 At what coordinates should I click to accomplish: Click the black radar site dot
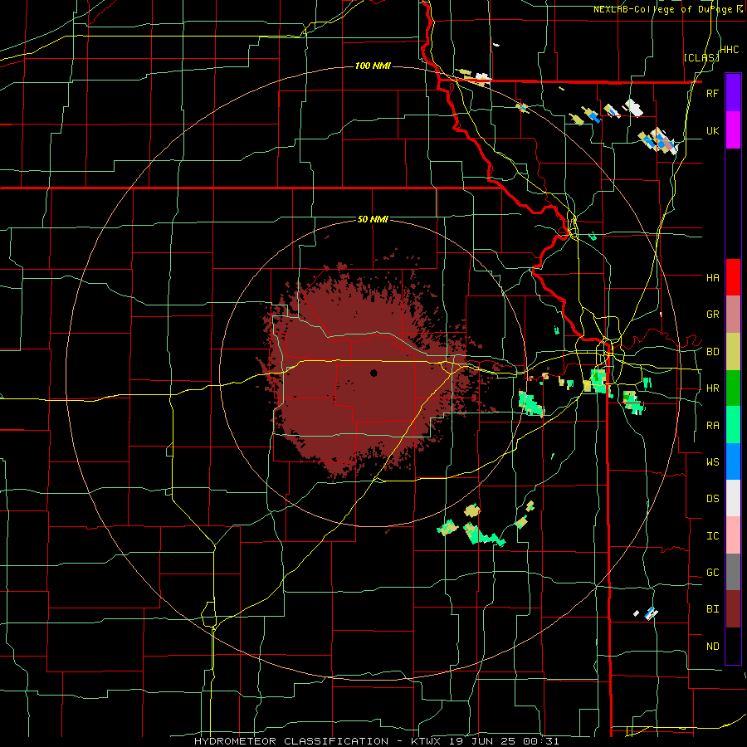374,373
